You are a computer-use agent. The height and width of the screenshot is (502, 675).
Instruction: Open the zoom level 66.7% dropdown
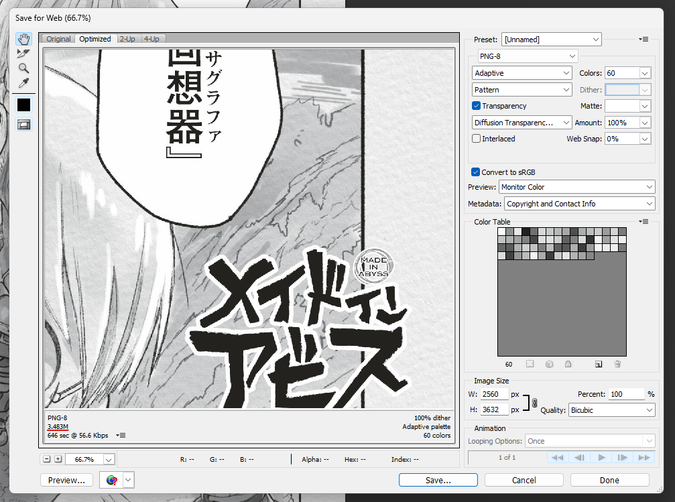point(109,459)
